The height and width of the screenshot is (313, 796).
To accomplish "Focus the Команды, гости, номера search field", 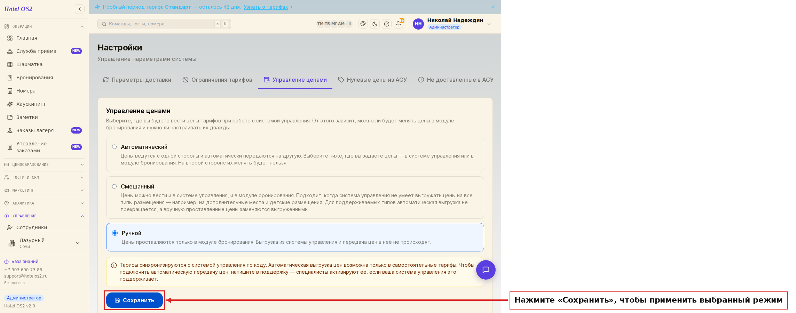I will pyautogui.click(x=164, y=24).
